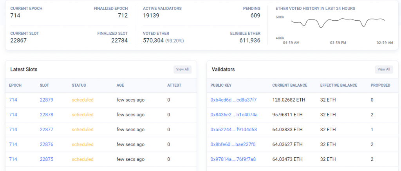Open validator 0x97814a....76f9f7a8
The image size is (401, 171).
point(233,159)
